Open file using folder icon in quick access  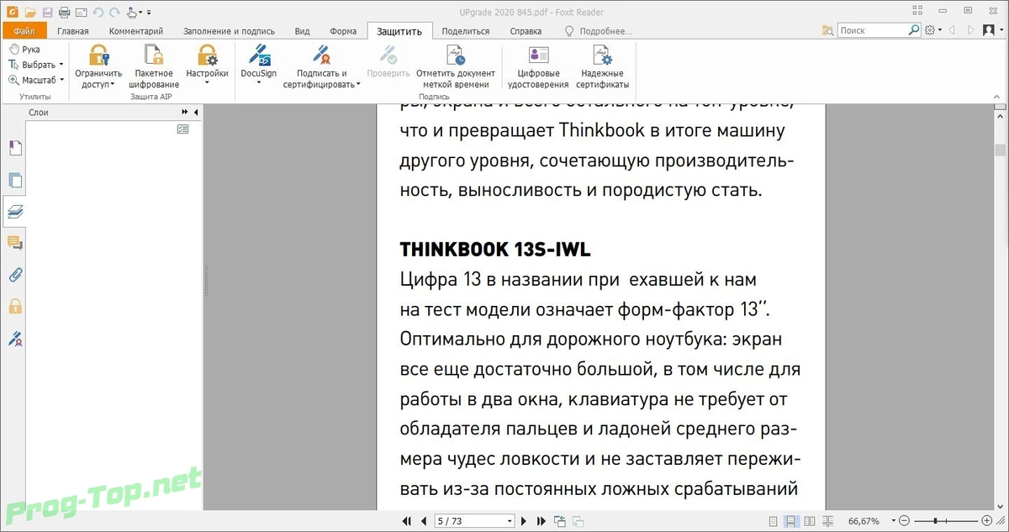[30, 12]
